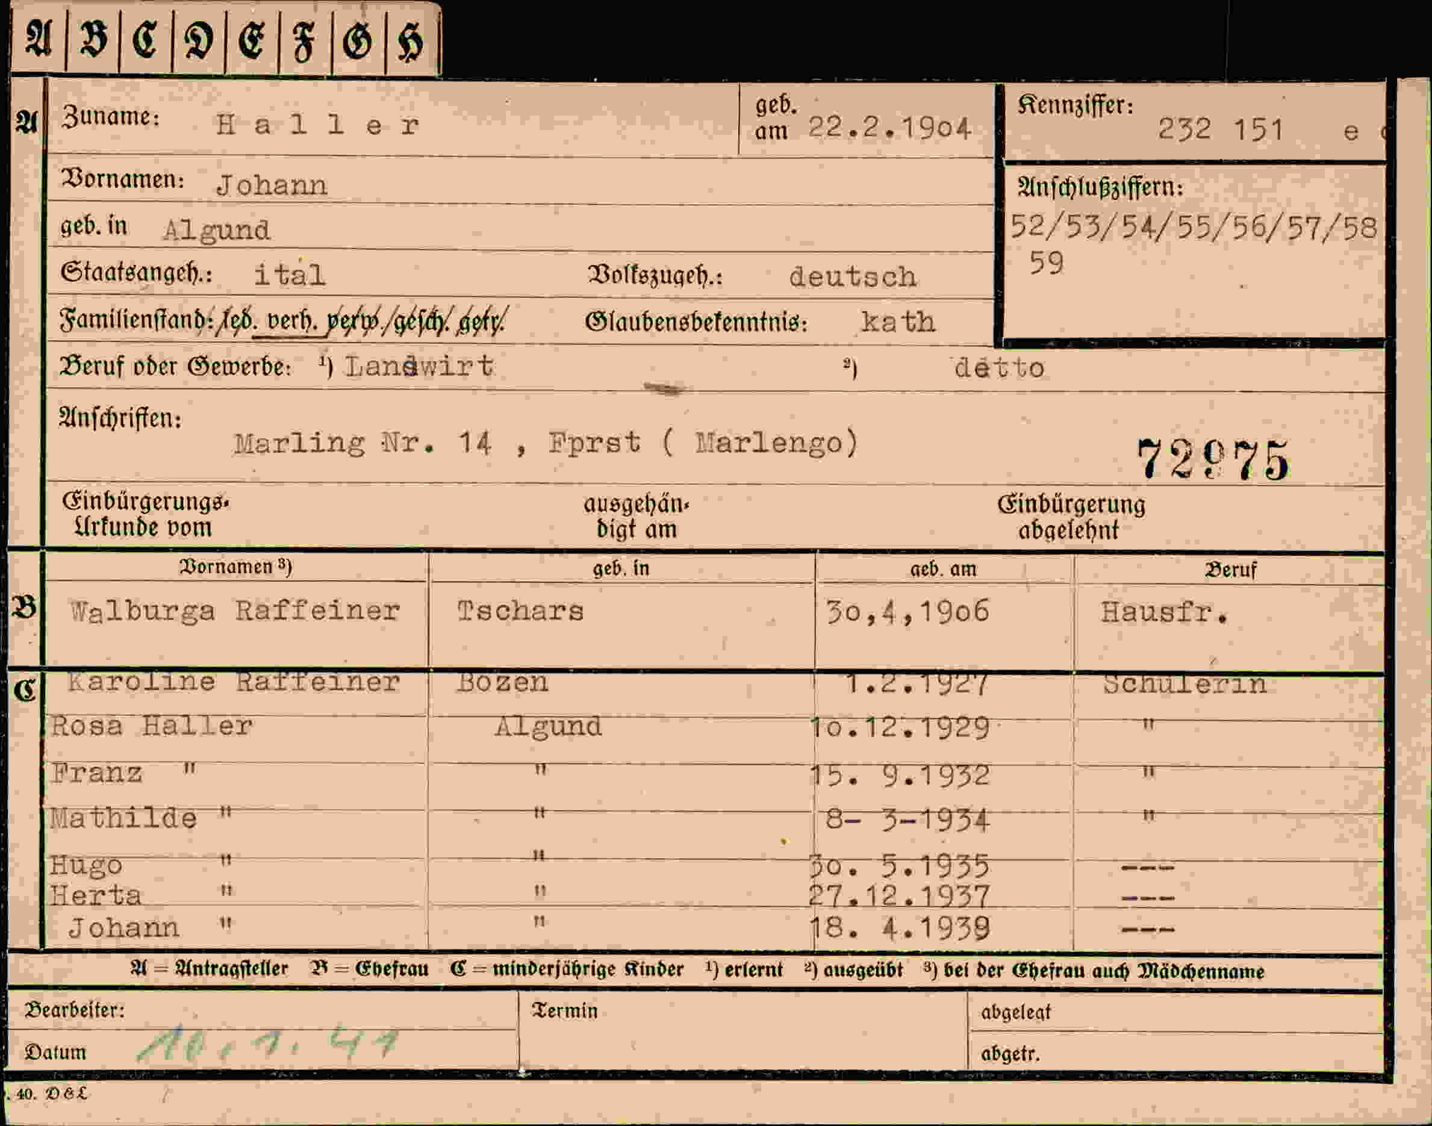Click the Volkszugeh. value 'deutsch'

click(853, 276)
